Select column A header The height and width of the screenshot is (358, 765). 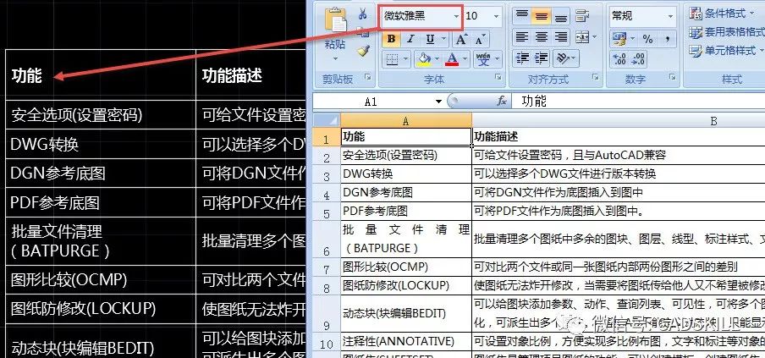[406, 121]
